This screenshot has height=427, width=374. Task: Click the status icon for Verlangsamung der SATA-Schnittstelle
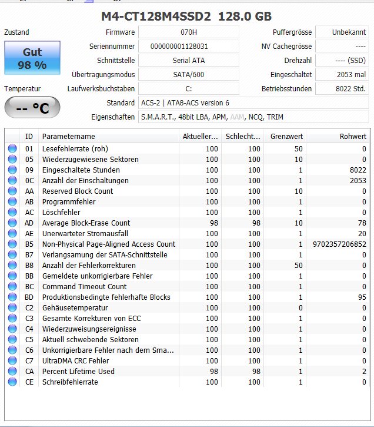click(12, 254)
